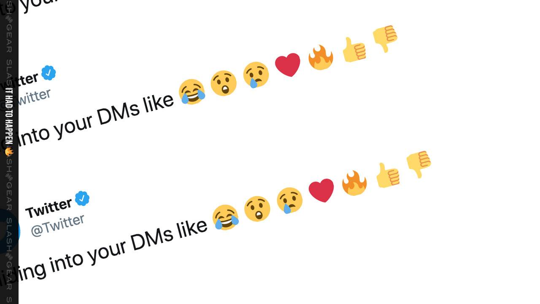Open the @Twitter handle link in the lower tweet

tap(57, 225)
